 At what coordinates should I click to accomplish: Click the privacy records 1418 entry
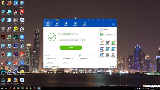pos(51,63)
